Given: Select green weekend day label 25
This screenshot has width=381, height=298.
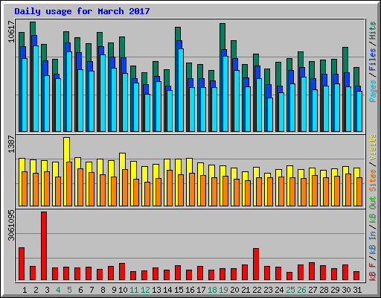Looking at the screenshot, I should (x=290, y=290).
